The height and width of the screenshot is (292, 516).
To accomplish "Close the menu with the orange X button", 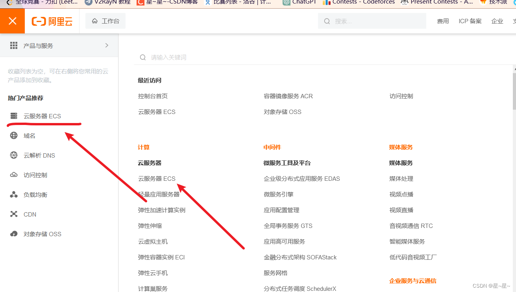I will (x=13, y=21).
